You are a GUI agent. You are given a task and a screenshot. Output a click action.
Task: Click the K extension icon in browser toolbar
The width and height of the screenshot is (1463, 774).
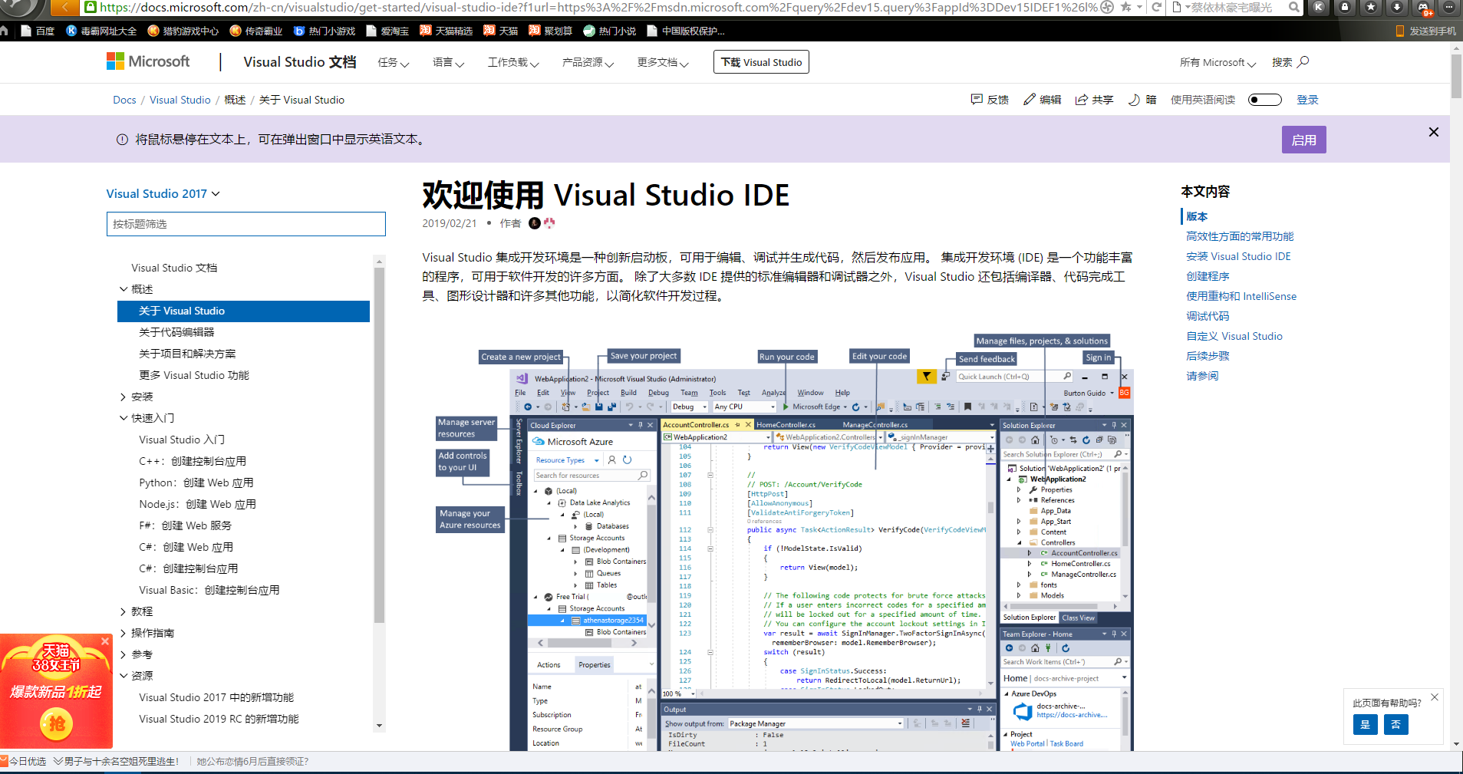tap(1318, 7)
